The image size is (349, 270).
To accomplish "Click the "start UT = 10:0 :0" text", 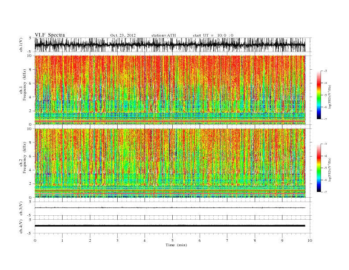I will (x=213, y=35).
